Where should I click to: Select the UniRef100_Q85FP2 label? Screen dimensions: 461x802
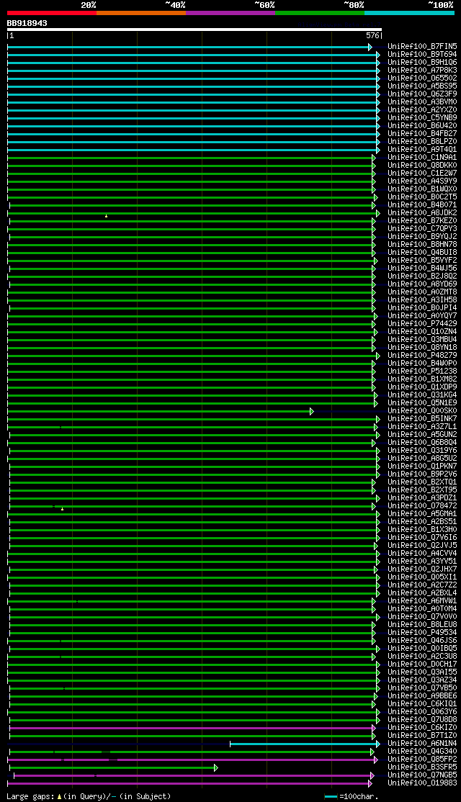(x=422, y=759)
